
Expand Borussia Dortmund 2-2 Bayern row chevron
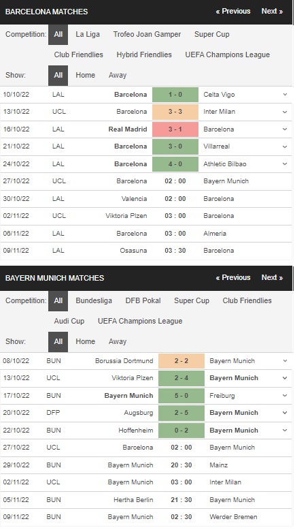285,361
